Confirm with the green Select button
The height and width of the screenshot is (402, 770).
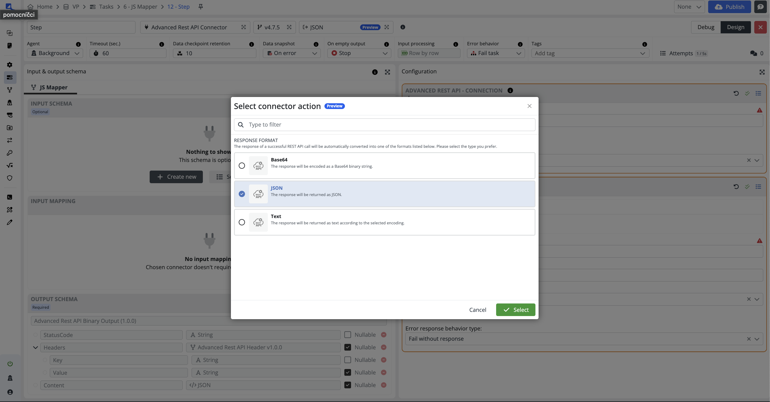(515, 310)
